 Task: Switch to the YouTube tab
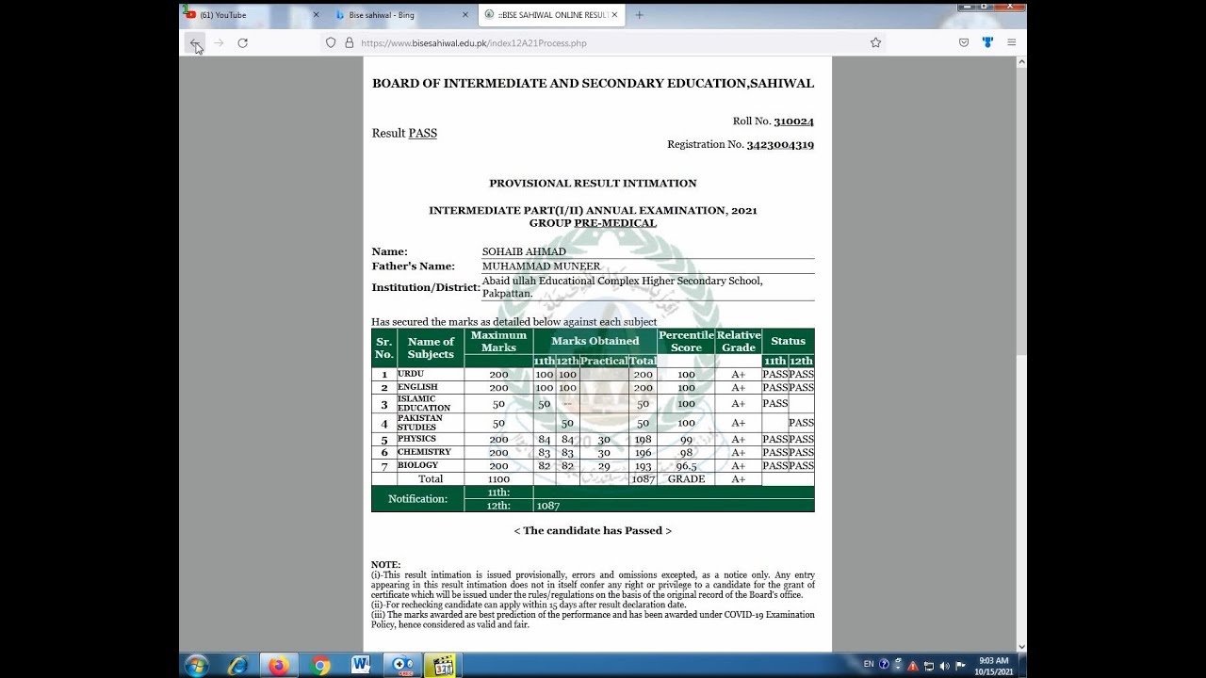pos(253,15)
